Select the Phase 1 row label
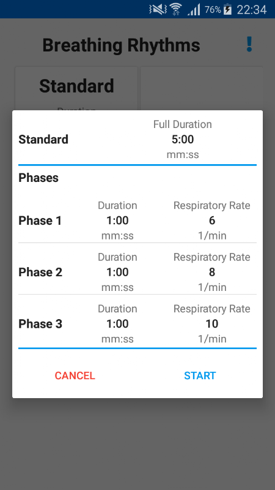275x490 pixels. tap(40, 221)
